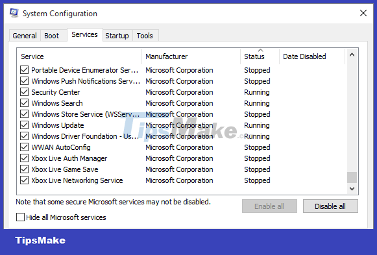
Task: Sort by Date Disabled column header
Action: coord(312,56)
